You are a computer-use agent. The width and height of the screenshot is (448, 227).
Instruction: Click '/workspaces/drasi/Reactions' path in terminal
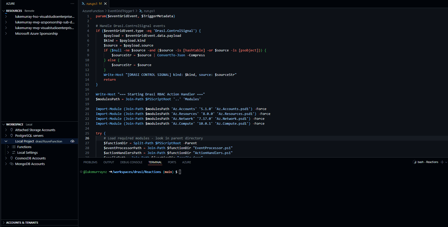pyautogui.click(x=137, y=172)
